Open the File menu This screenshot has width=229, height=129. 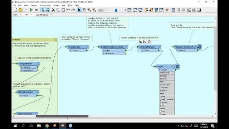[14, 5]
